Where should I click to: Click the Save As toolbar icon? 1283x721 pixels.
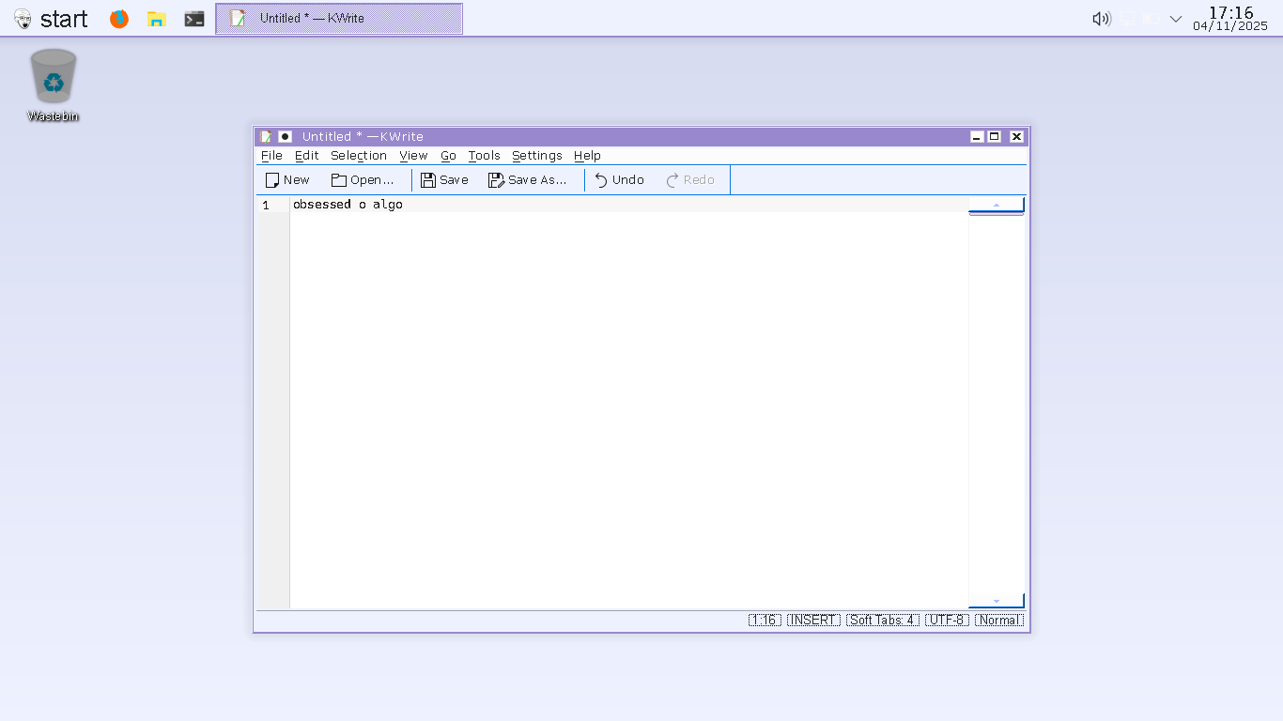coord(496,180)
